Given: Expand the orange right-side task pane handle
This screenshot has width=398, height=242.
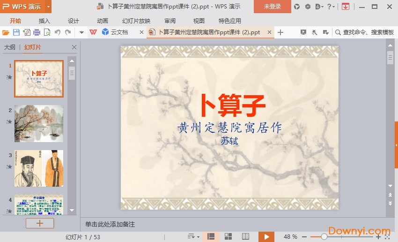Looking at the screenshot, I should click(396, 145).
